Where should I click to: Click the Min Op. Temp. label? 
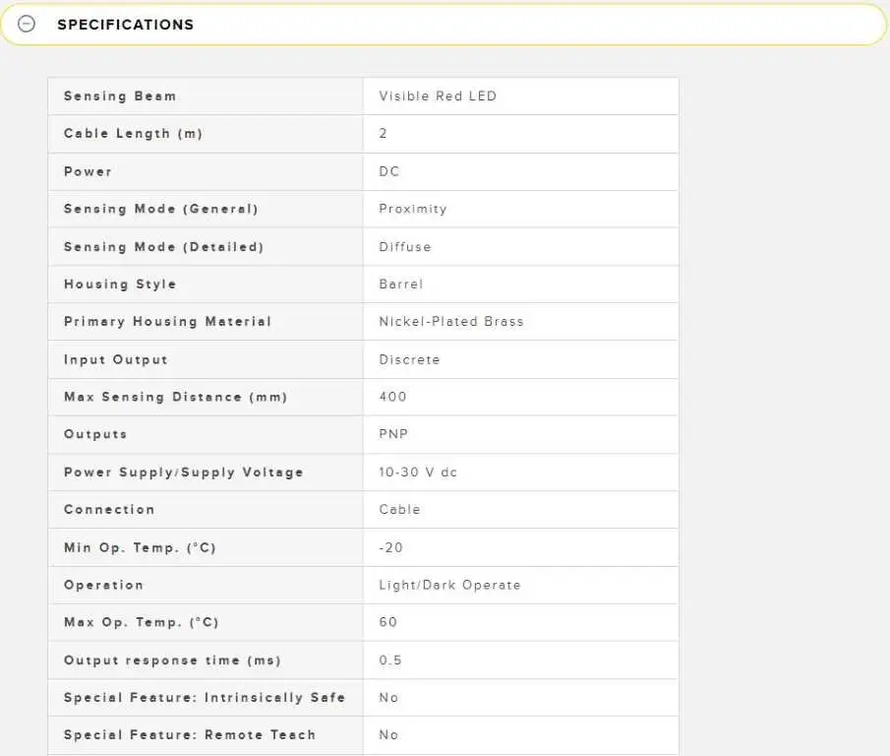[140, 547]
